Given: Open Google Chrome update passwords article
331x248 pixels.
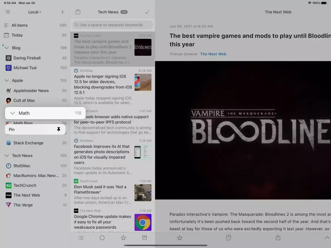Looking at the screenshot, I should click(113, 220).
